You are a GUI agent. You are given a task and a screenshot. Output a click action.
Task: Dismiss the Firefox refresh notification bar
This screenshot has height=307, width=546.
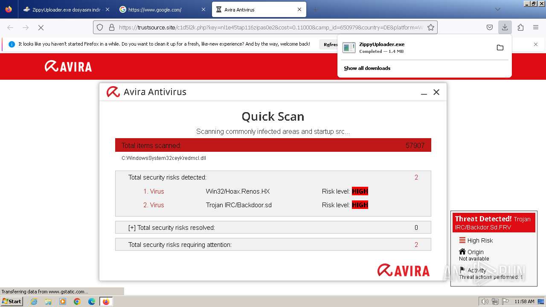(536, 44)
